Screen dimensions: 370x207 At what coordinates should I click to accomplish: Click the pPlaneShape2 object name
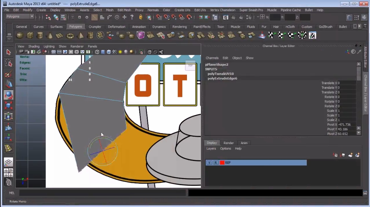click(x=216, y=64)
